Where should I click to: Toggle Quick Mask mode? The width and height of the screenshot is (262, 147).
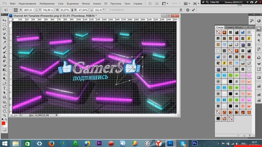click(5, 130)
